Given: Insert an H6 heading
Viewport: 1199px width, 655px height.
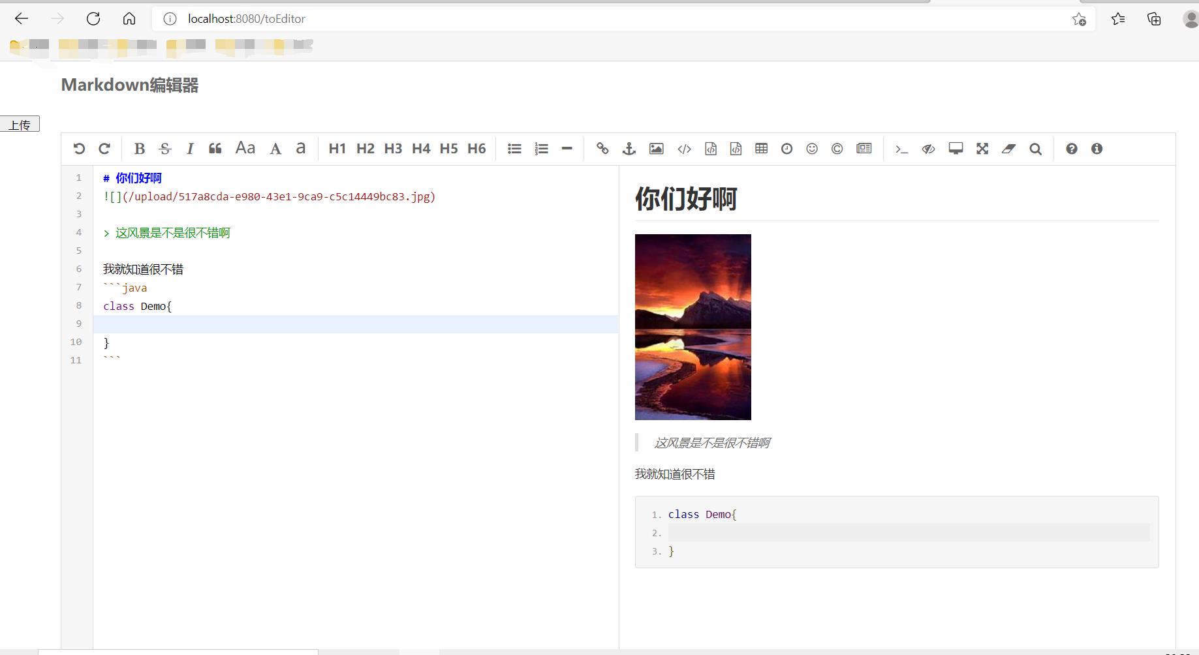Looking at the screenshot, I should click(476, 149).
